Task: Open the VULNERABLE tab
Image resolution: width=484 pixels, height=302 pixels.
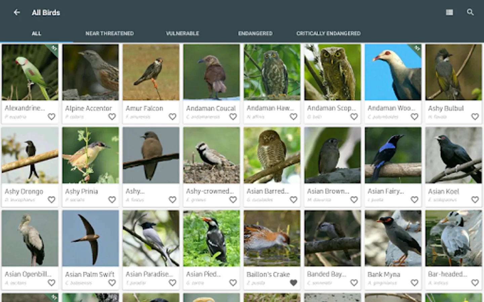Action: (183, 33)
